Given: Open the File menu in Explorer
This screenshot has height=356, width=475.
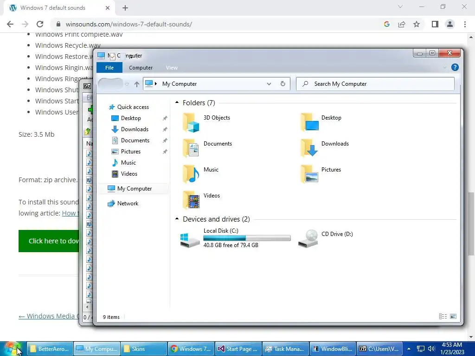Looking at the screenshot, I should point(109,68).
